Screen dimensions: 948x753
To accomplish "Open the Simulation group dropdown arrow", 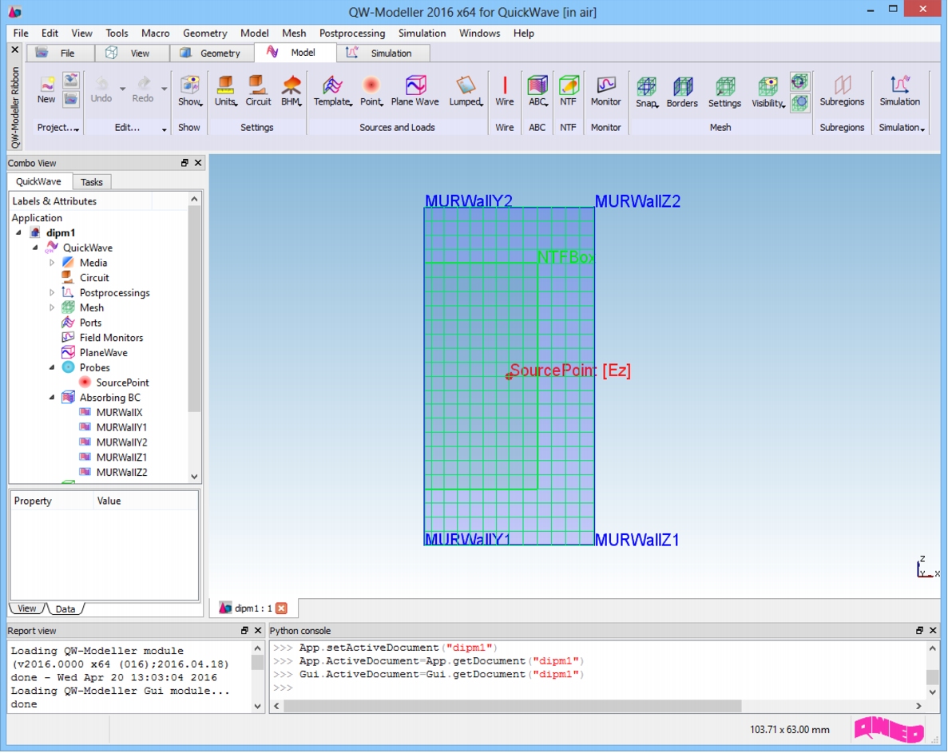I will tap(922, 129).
